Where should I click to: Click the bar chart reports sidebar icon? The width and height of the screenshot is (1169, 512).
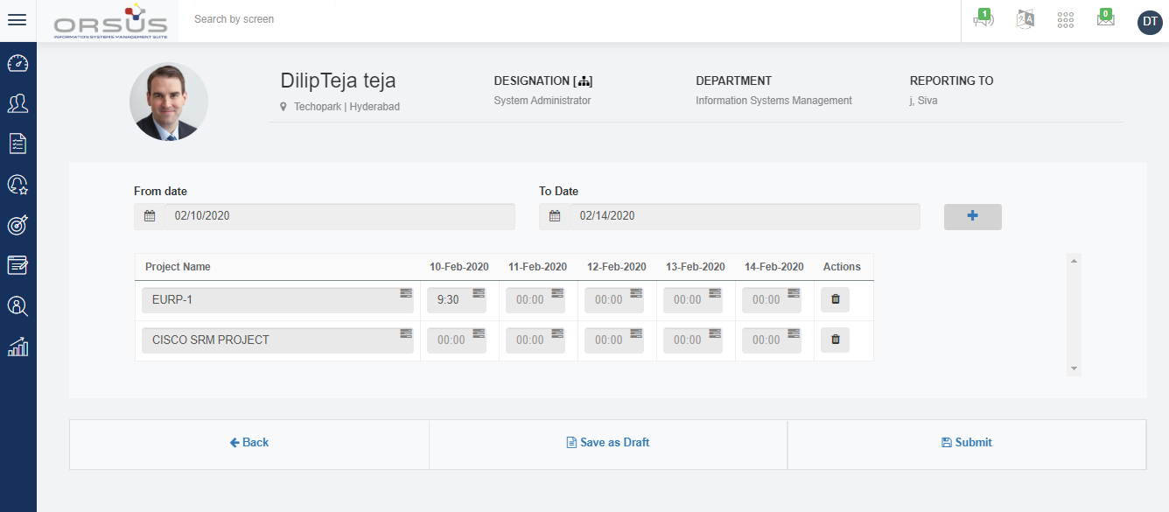(17, 347)
